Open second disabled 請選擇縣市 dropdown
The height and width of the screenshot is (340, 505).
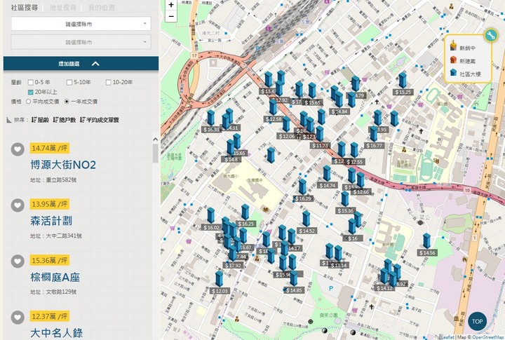coord(81,42)
